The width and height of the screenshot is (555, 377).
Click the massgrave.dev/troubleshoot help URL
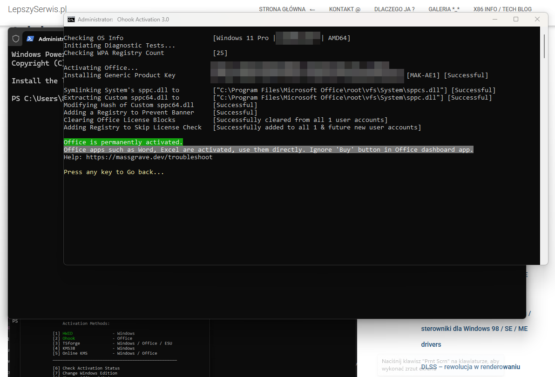149,157
